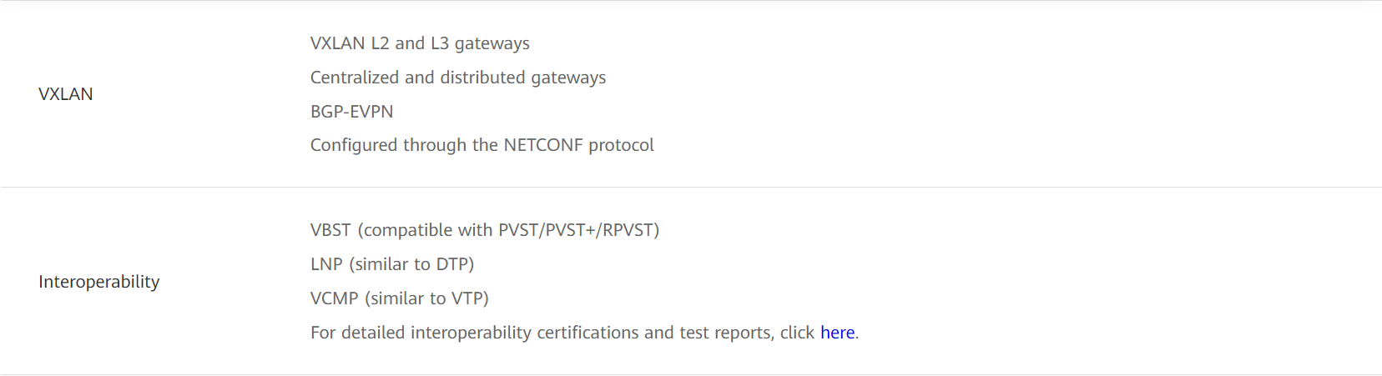The image size is (1382, 376).
Task: Click the "(similar to VTP)" text
Action: point(426,298)
